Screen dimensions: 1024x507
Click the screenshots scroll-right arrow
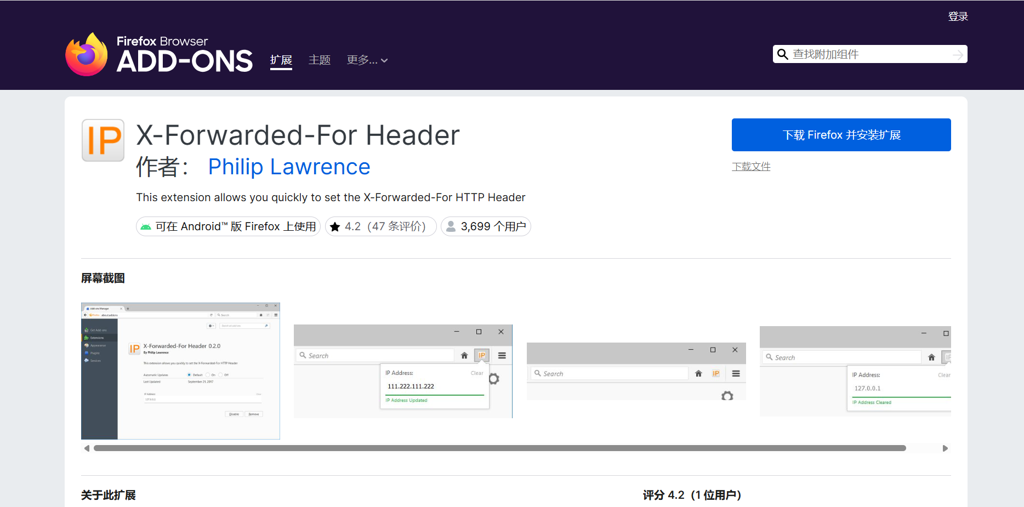(x=945, y=448)
